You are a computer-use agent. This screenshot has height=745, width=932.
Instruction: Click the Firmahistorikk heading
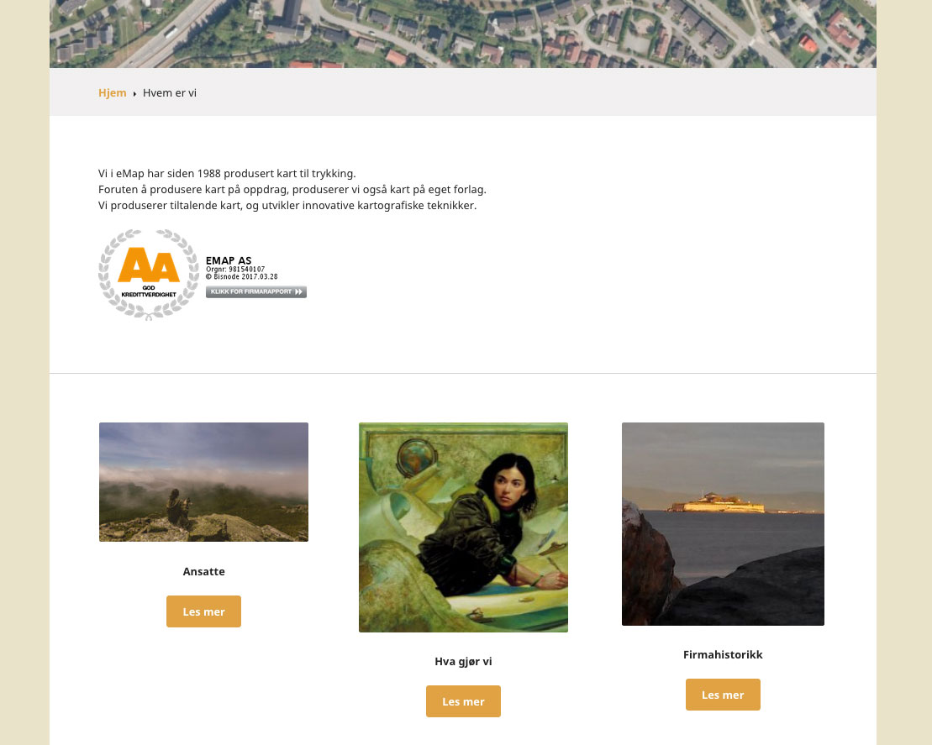723,654
